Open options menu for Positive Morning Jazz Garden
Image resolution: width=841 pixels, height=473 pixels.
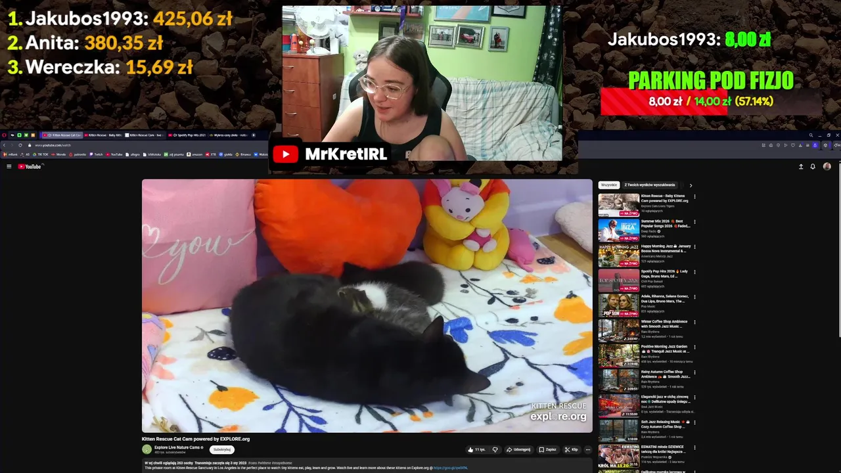(x=694, y=347)
